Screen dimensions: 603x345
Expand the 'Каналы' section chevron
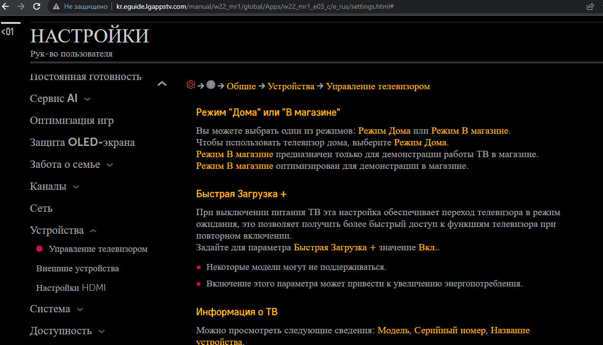click(76, 187)
